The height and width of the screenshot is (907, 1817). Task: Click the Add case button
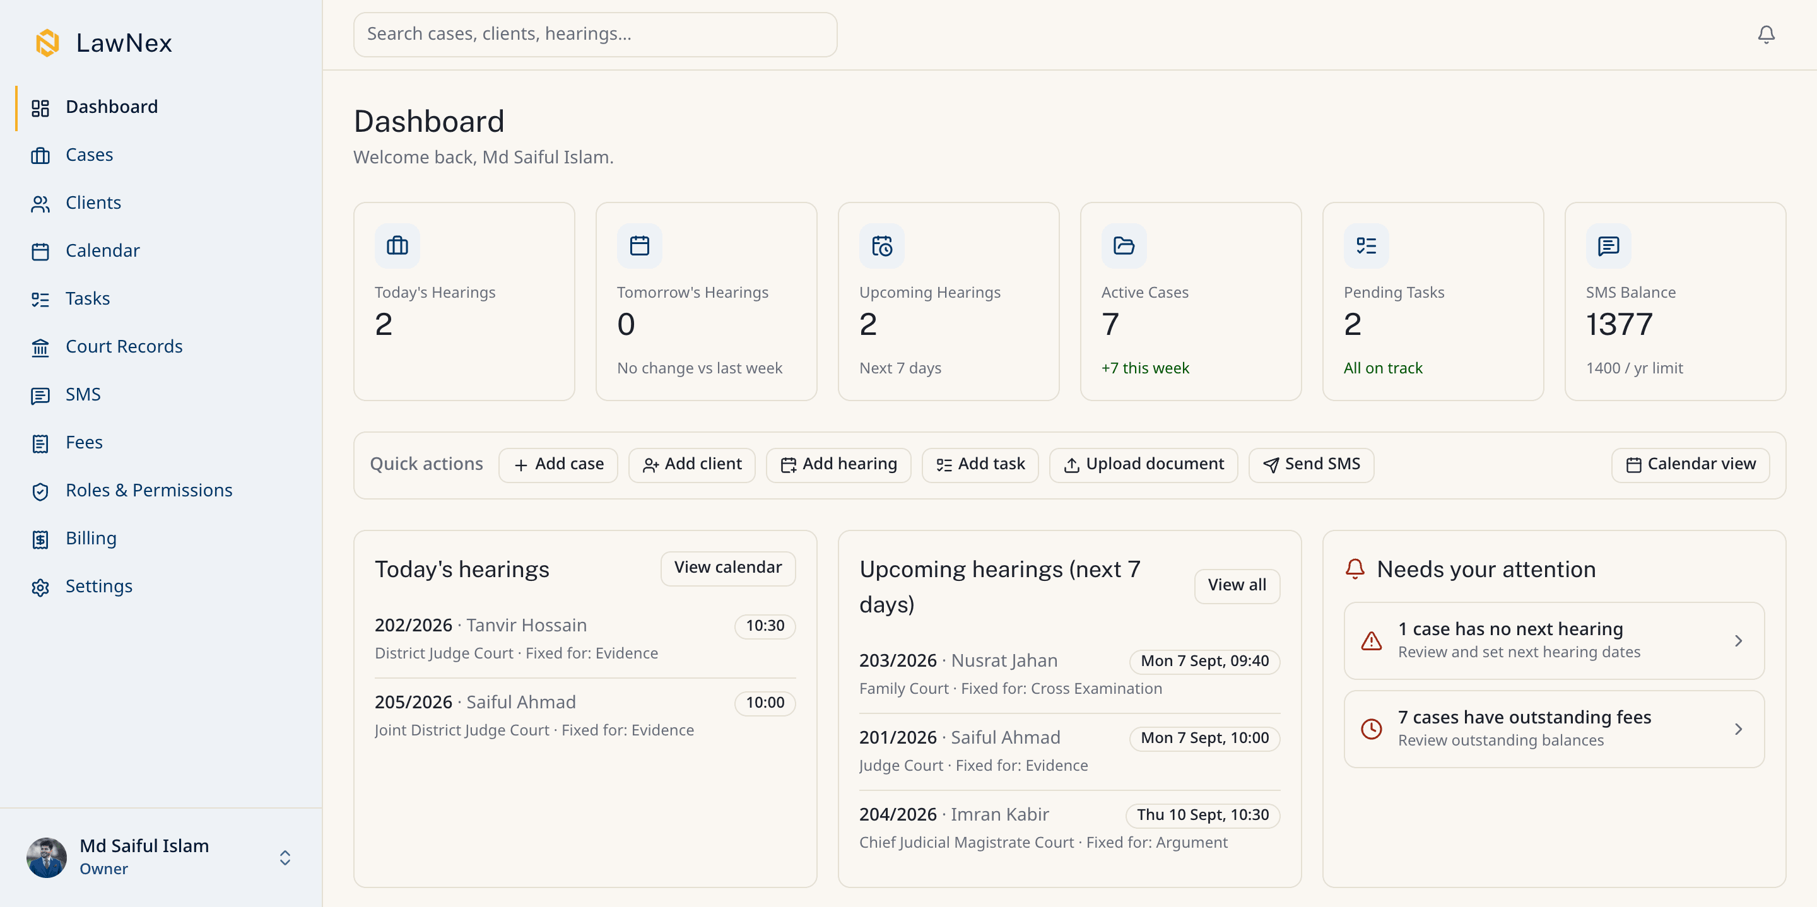point(558,465)
